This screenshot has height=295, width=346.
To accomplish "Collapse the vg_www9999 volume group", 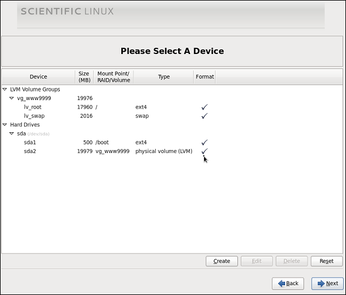I will click(x=11, y=98).
